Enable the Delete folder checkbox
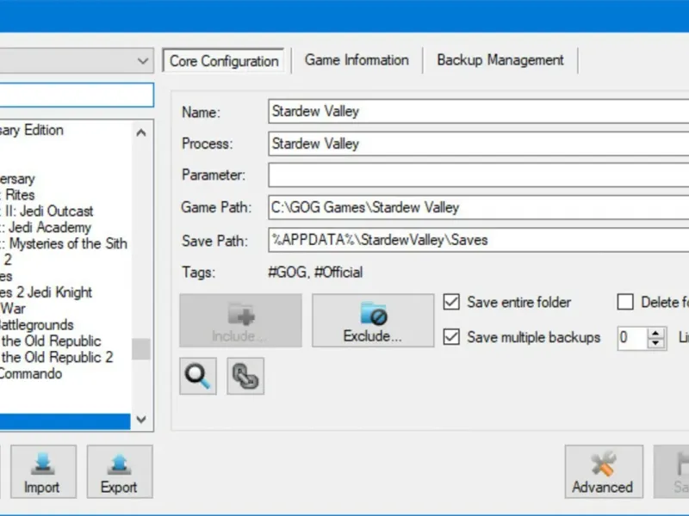Viewport: 689px width, 516px height. click(x=625, y=302)
